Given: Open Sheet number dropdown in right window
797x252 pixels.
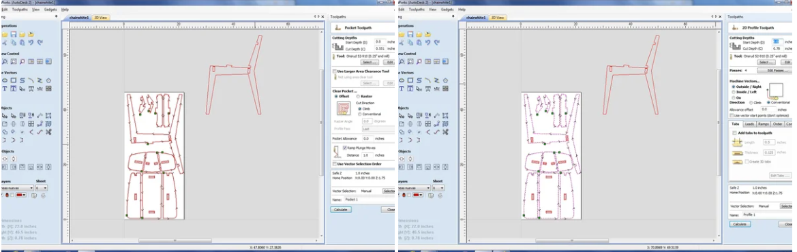Looking at the screenshot, I should (x=438, y=188).
